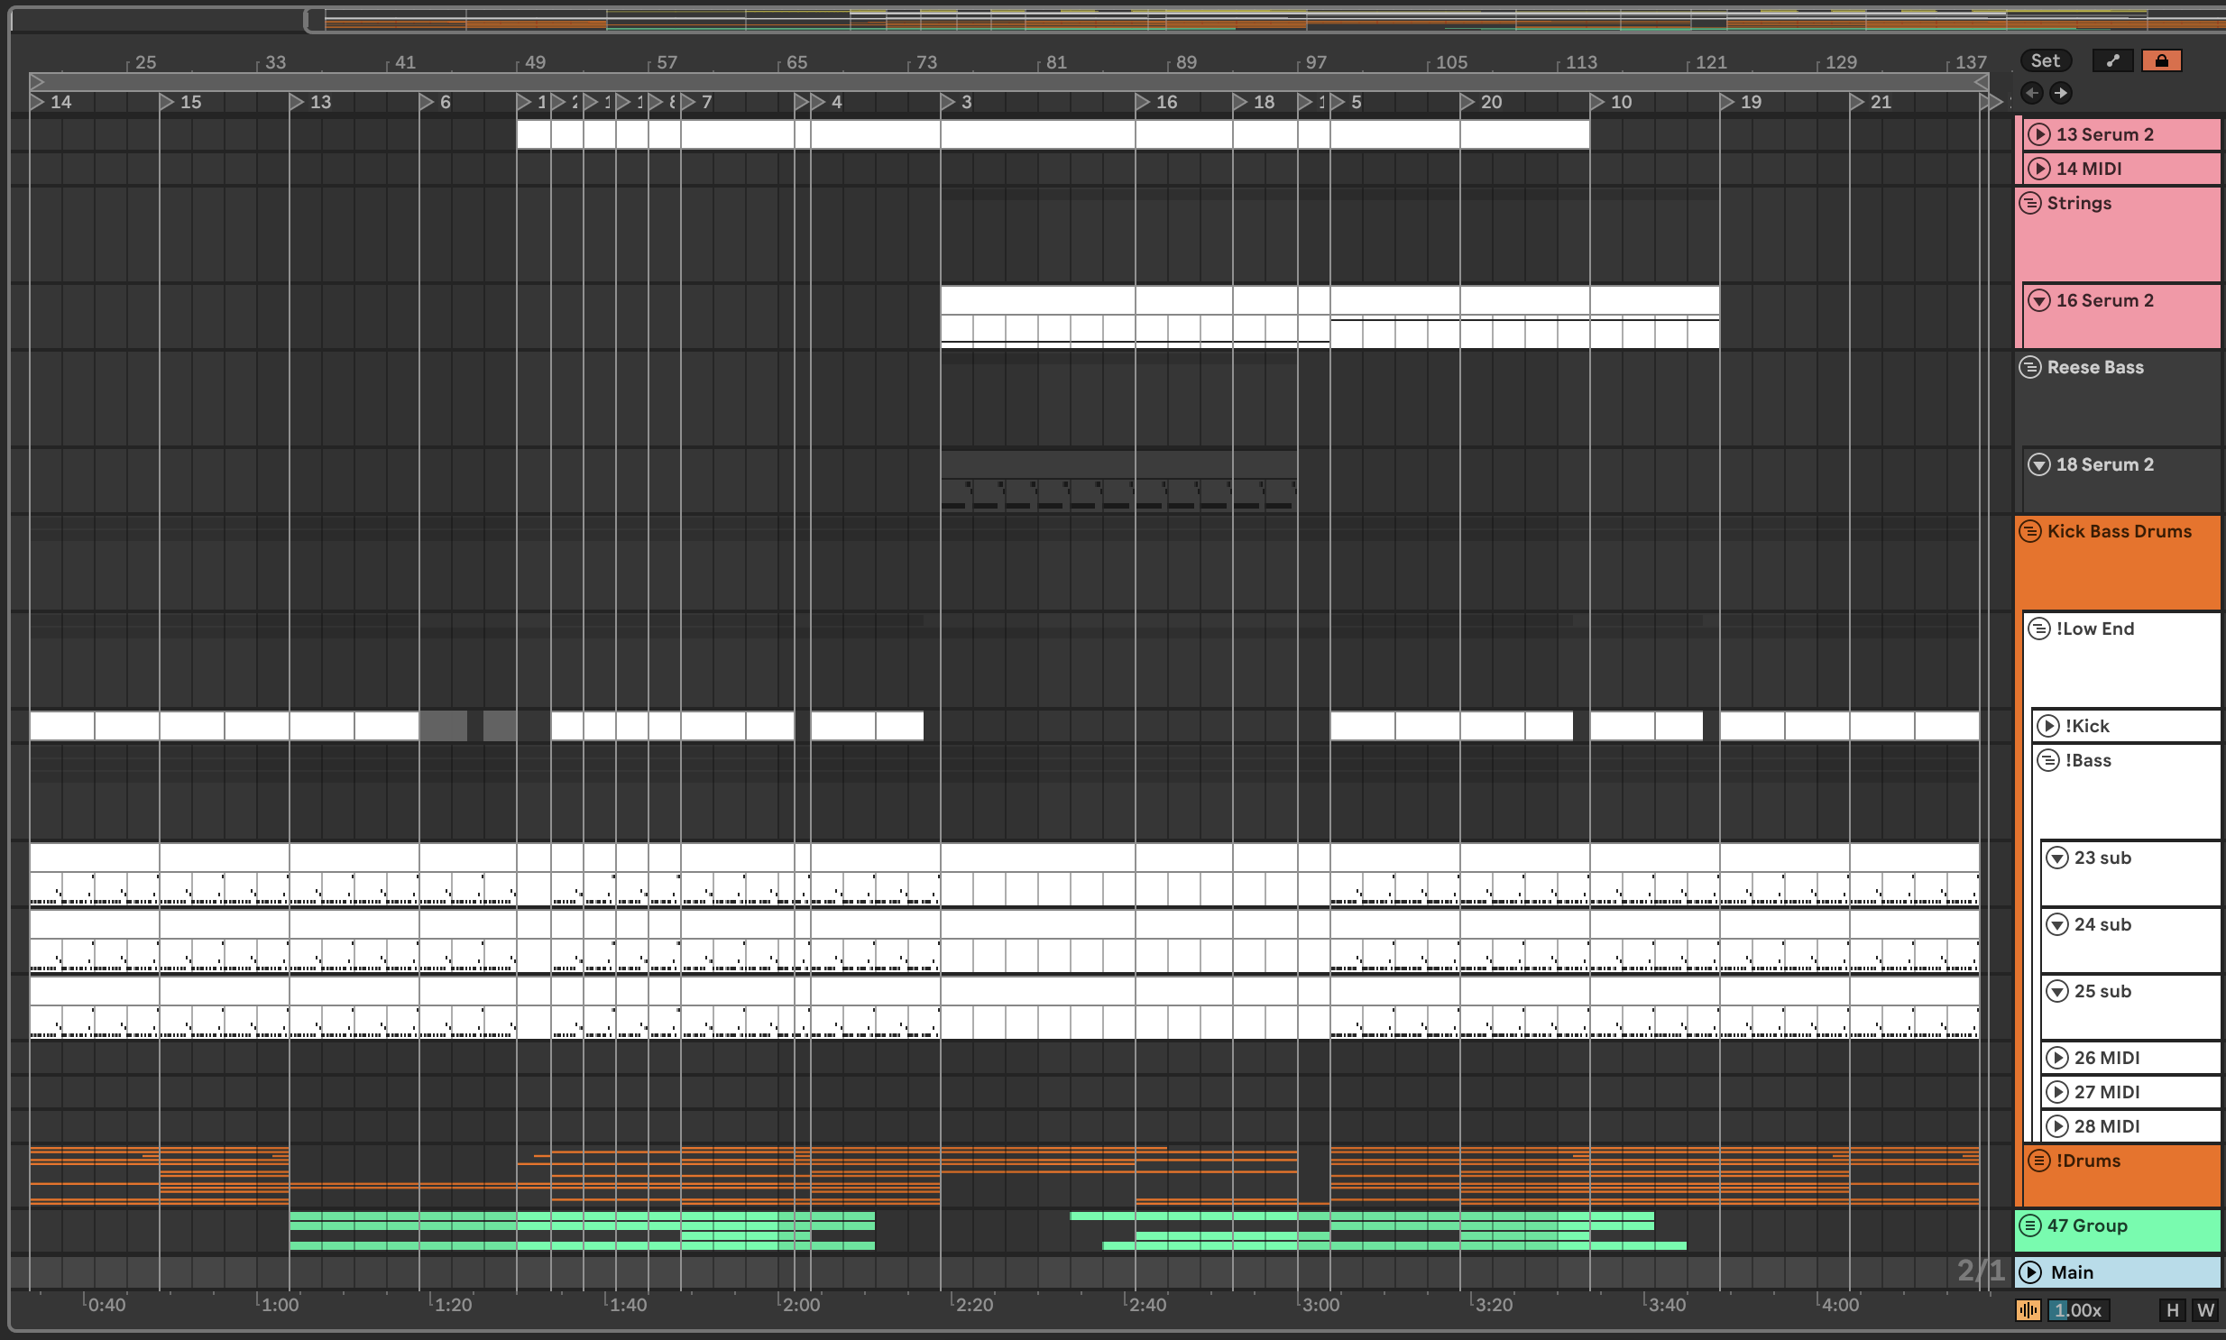
Task: Toggle the automation lock button
Action: [2161, 60]
